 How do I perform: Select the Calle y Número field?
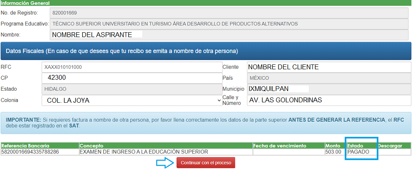coord(329,100)
